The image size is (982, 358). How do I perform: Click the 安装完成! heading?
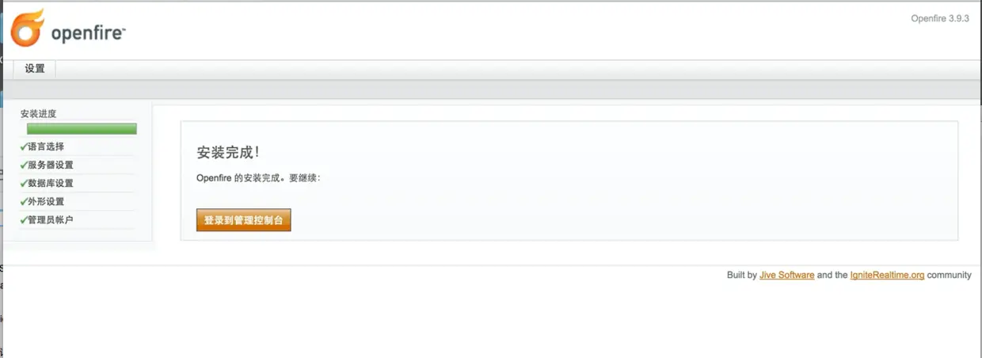click(x=228, y=152)
